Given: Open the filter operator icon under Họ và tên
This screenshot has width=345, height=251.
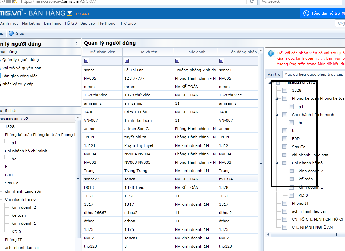Looking at the screenshot, I should [x=127, y=61].
